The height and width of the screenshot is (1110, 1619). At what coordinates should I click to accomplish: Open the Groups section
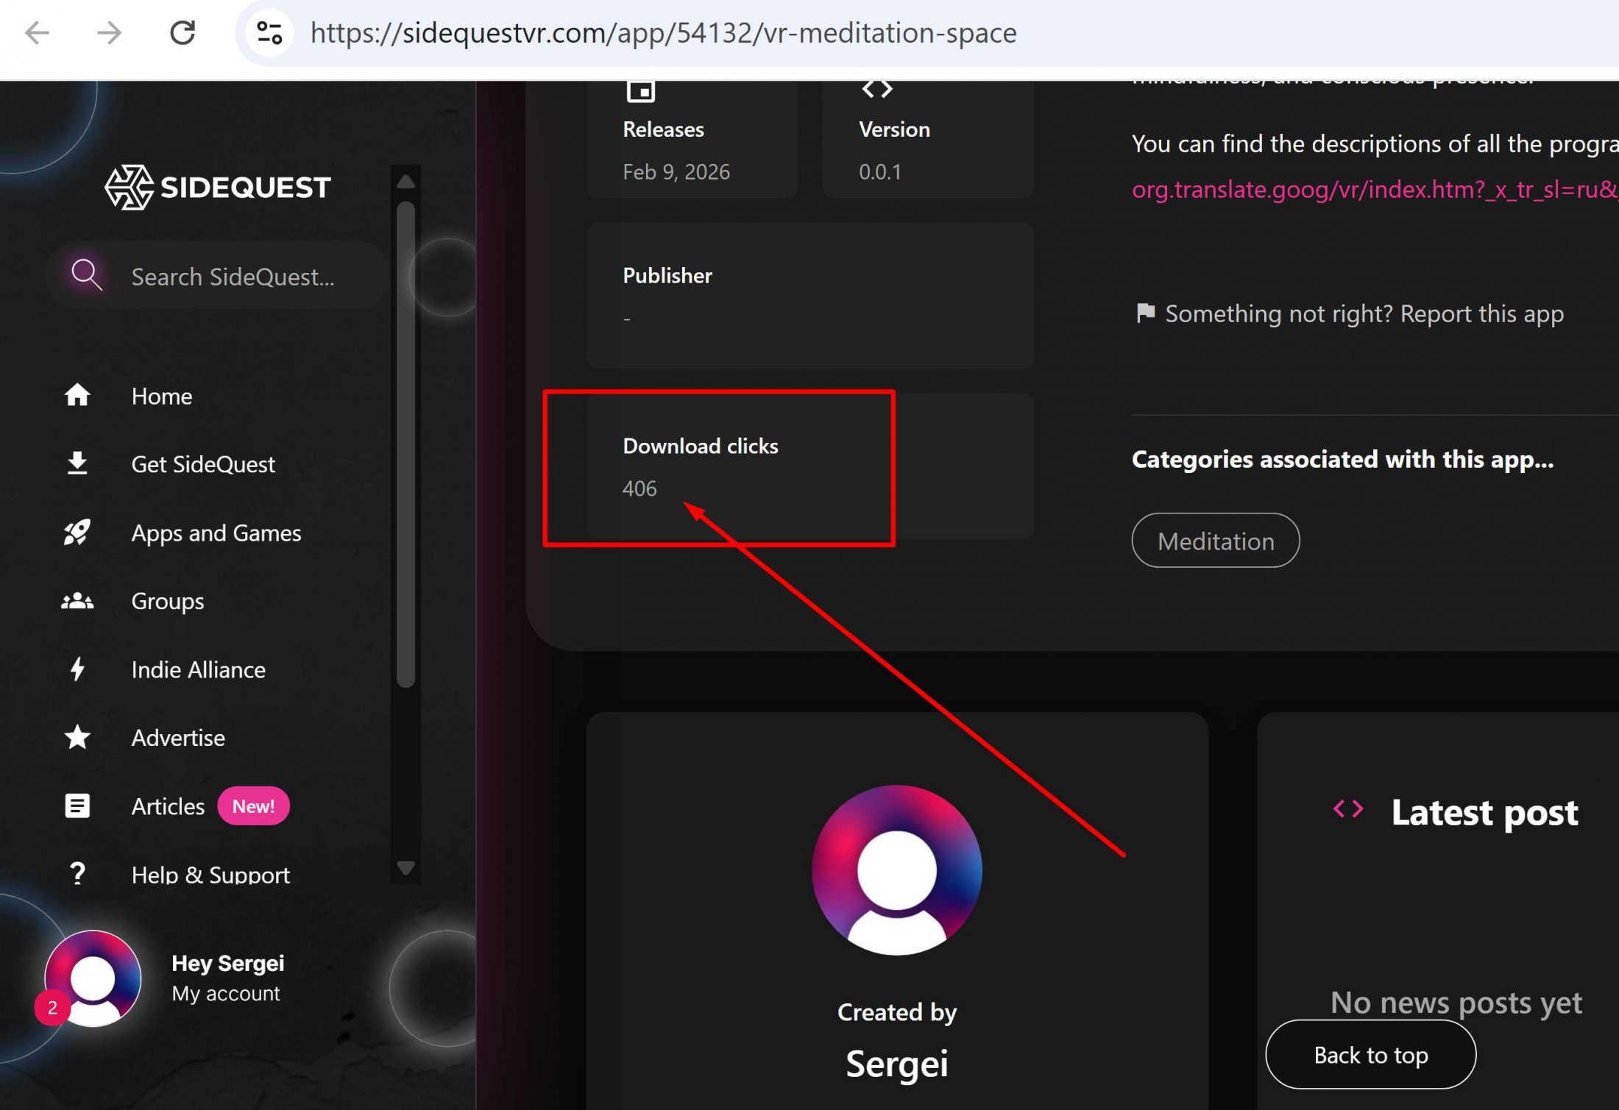click(168, 601)
